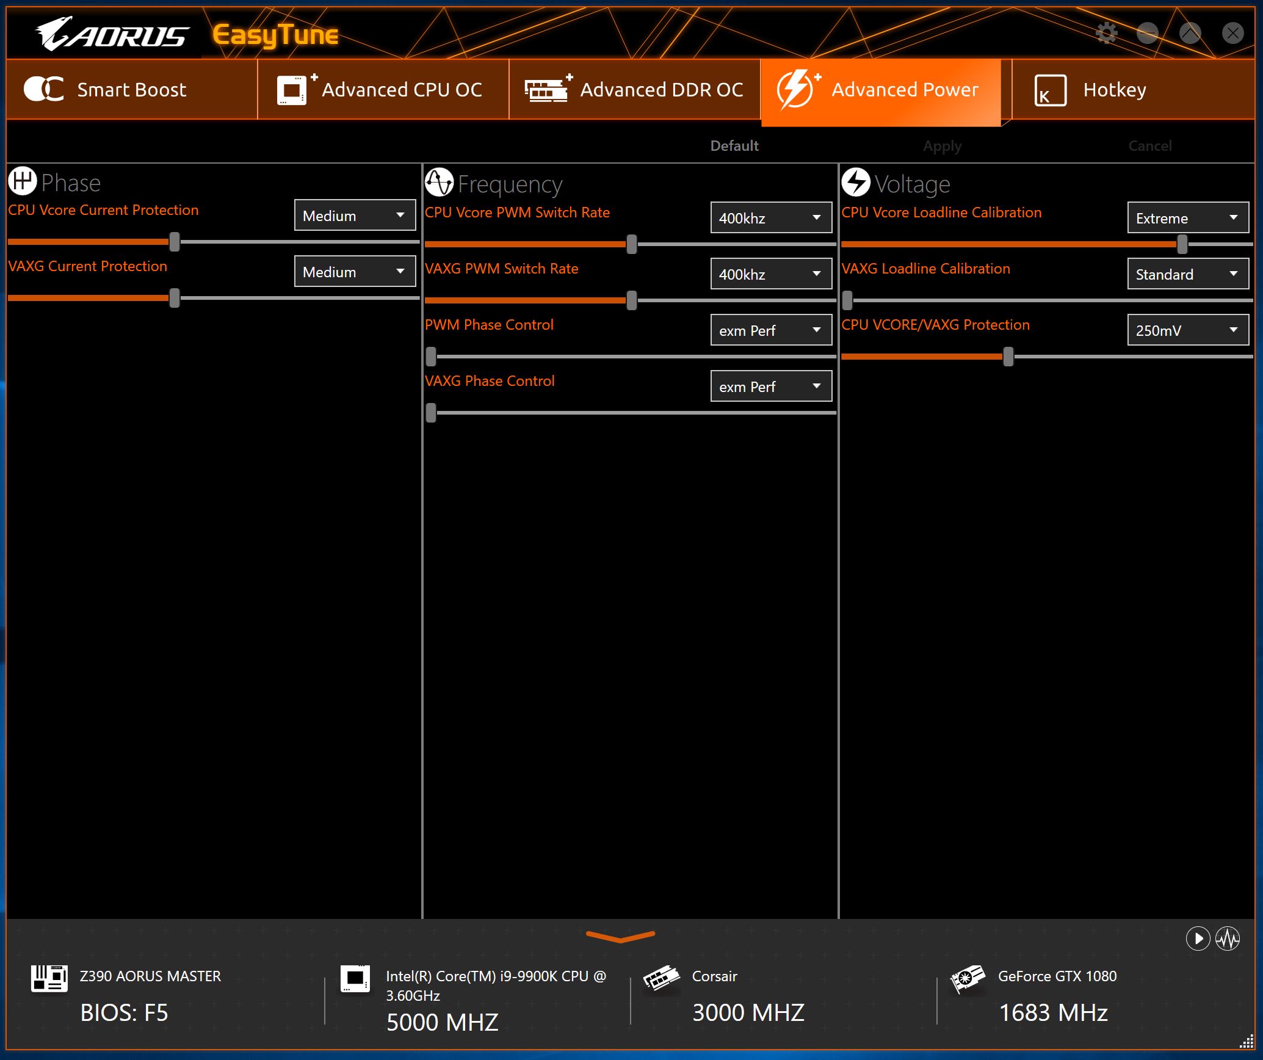Close the EasyTune window

point(1233,33)
